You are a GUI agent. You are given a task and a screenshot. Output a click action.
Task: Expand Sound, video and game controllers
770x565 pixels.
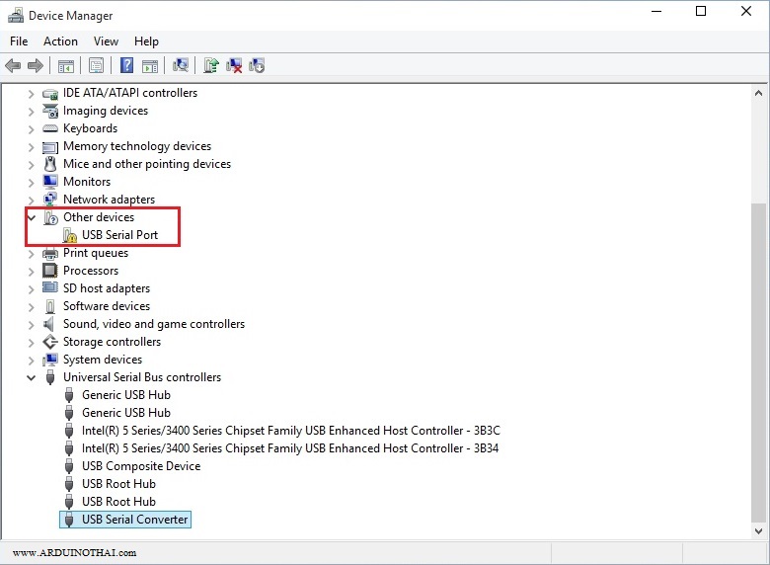click(x=31, y=325)
